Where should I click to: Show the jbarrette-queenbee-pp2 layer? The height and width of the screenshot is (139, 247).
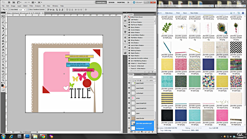129,123
